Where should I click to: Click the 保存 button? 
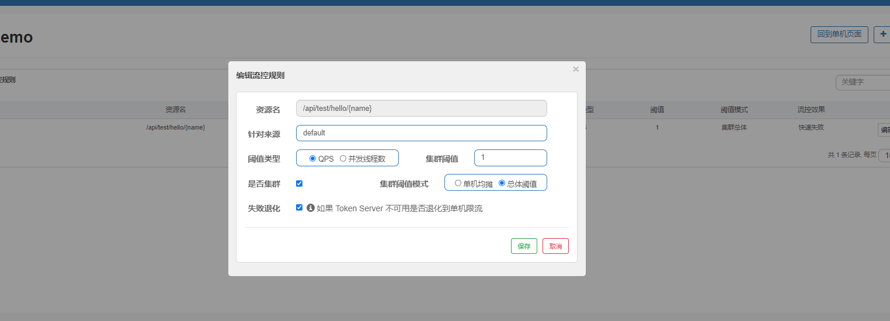click(x=524, y=246)
